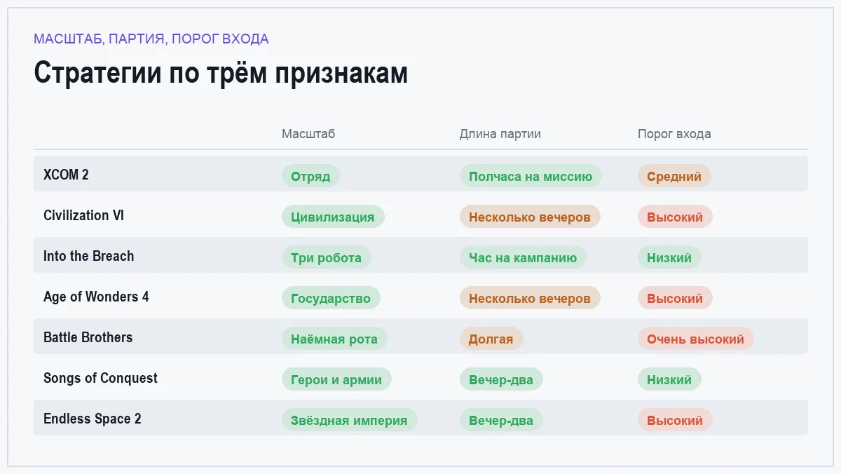
Task: Click the "Endless Space 2" row name
Action: pyautogui.click(x=93, y=419)
